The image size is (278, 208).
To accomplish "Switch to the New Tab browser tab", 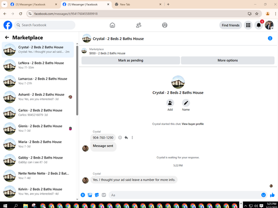I will pos(137,4).
